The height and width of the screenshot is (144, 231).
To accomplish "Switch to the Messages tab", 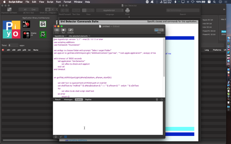I will pos(68,99).
